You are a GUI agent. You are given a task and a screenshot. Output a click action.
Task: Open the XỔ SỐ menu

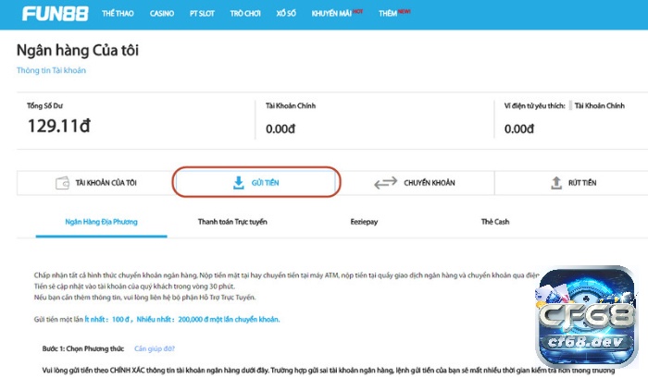pyautogui.click(x=286, y=14)
